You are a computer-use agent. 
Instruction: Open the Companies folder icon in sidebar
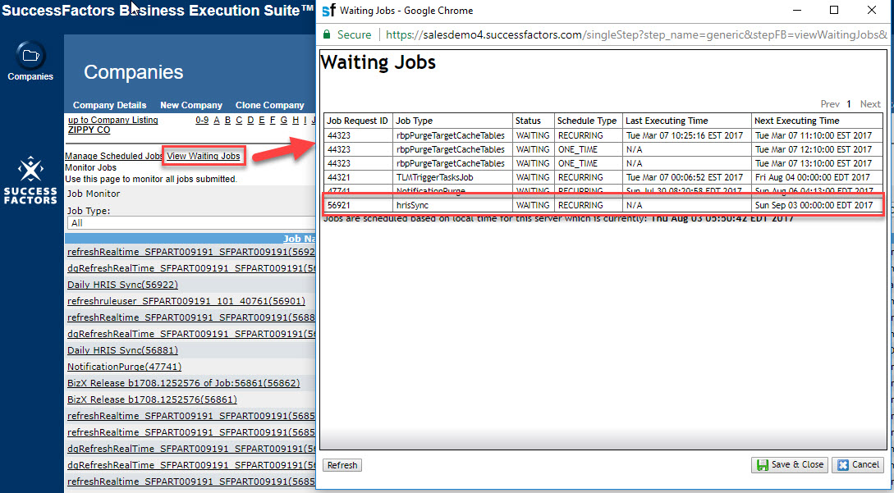tap(30, 56)
